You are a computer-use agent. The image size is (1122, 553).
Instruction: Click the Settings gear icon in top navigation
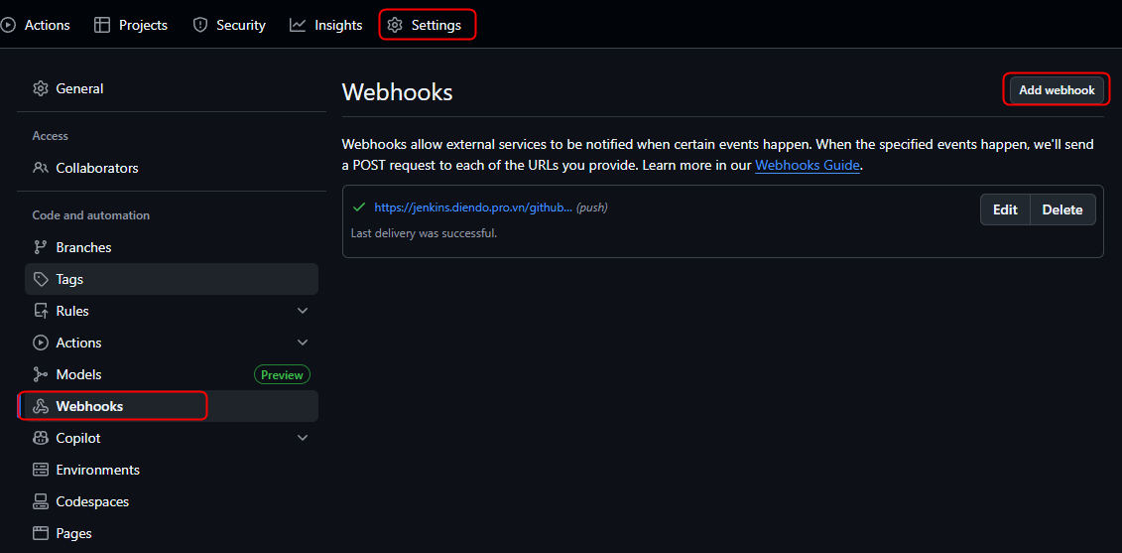(x=395, y=25)
